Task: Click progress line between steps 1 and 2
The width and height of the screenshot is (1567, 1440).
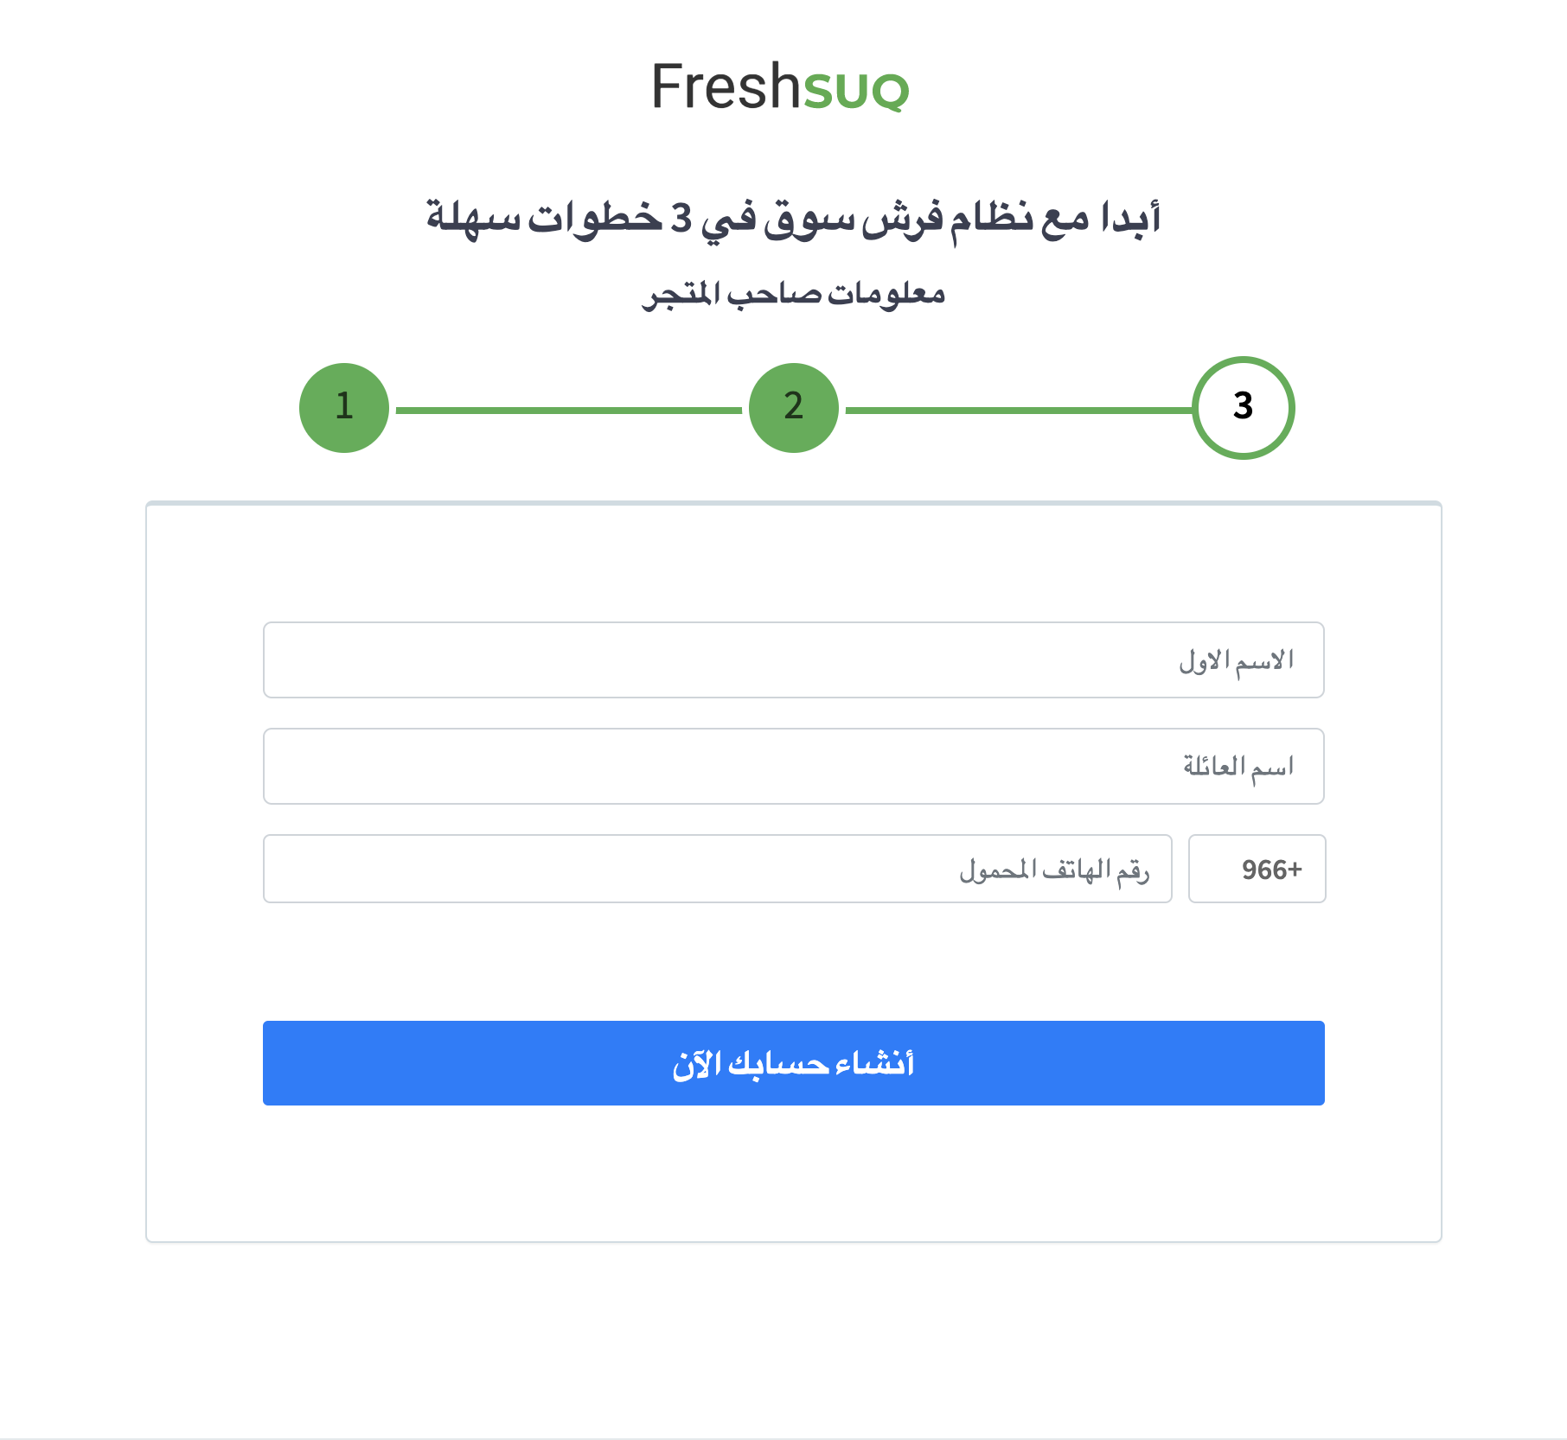Action: (569, 410)
